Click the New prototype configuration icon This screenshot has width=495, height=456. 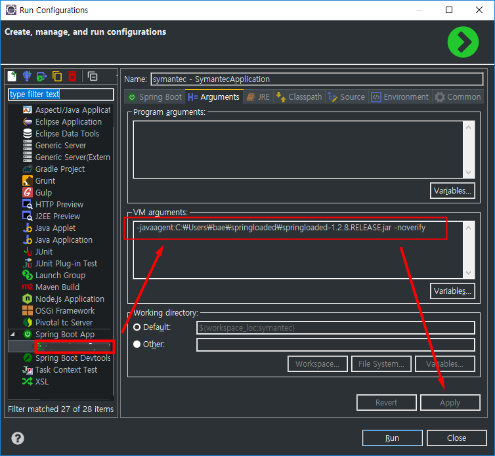(x=27, y=76)
